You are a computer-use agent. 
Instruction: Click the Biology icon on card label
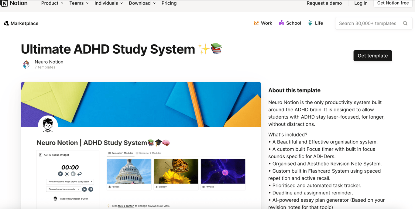(157, 187)
